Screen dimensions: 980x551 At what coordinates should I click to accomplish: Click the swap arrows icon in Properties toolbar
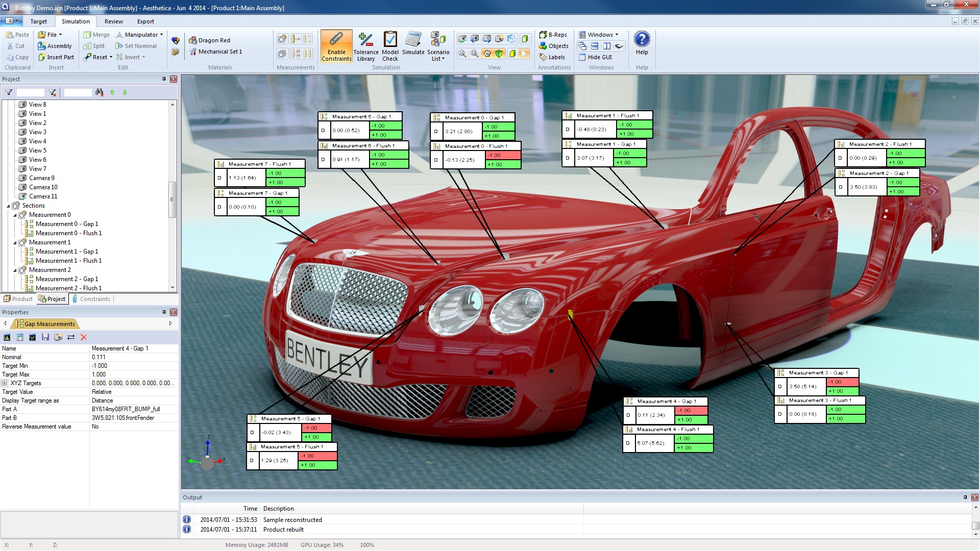click(x=71, y=337)
